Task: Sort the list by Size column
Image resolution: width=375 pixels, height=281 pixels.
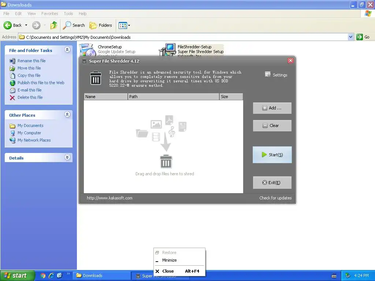Action: (231, 97)
